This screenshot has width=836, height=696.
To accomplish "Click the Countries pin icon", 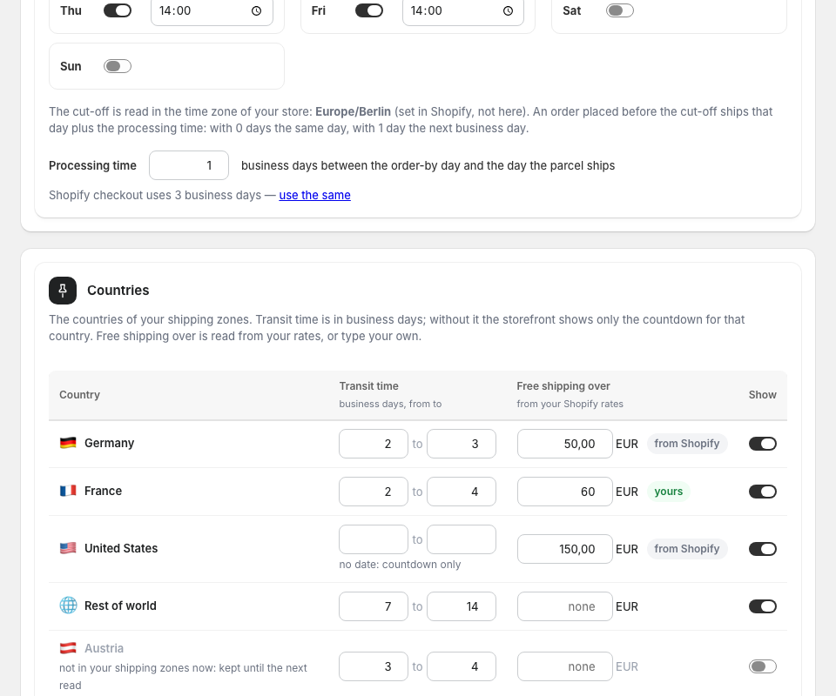I will 63,291.
